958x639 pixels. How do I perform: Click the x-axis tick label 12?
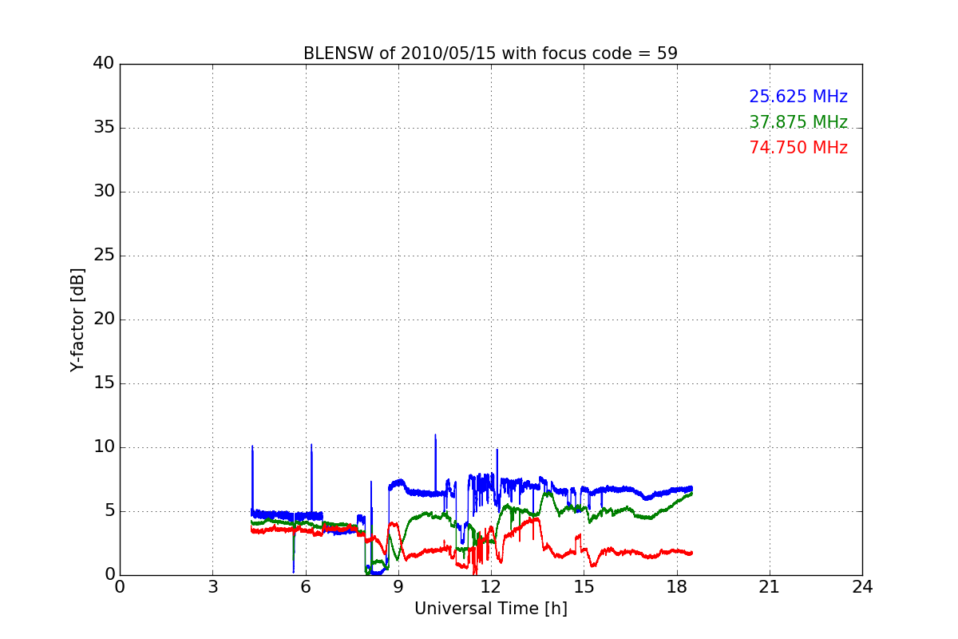point(491,586)
